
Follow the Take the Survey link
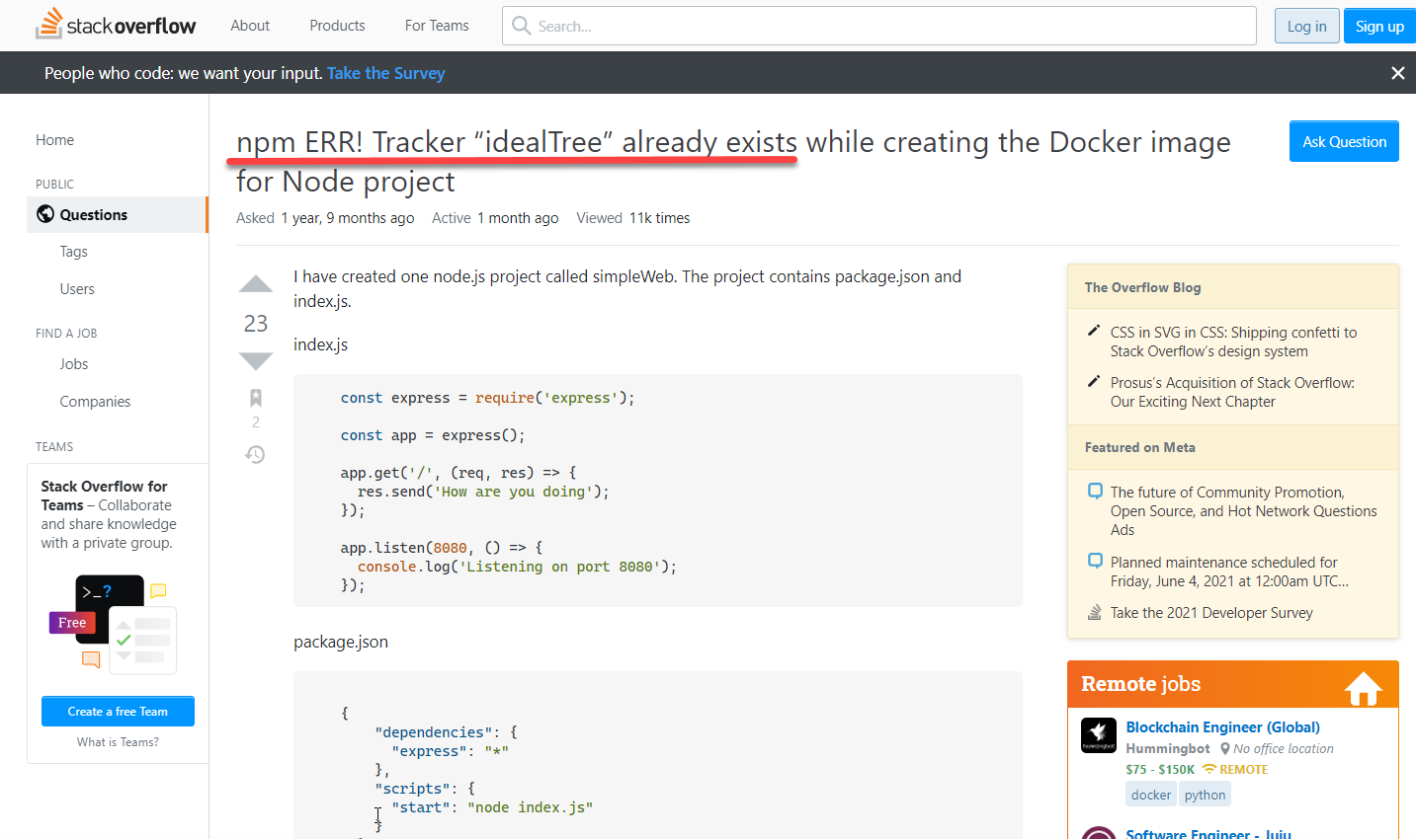(385, 72)
